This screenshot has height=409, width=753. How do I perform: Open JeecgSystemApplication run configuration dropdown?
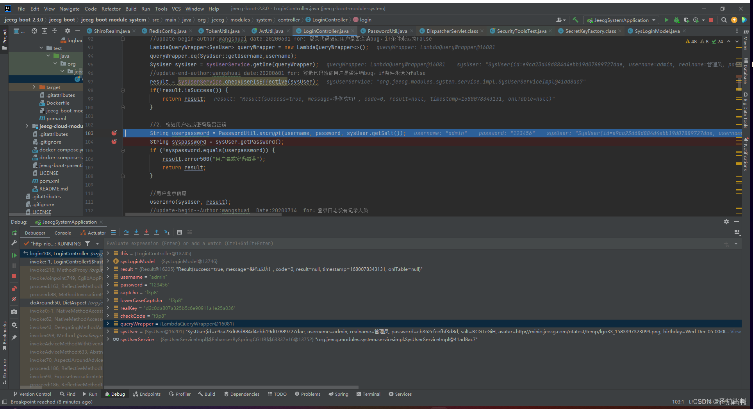pyautogui.click(x=621, y=20)
